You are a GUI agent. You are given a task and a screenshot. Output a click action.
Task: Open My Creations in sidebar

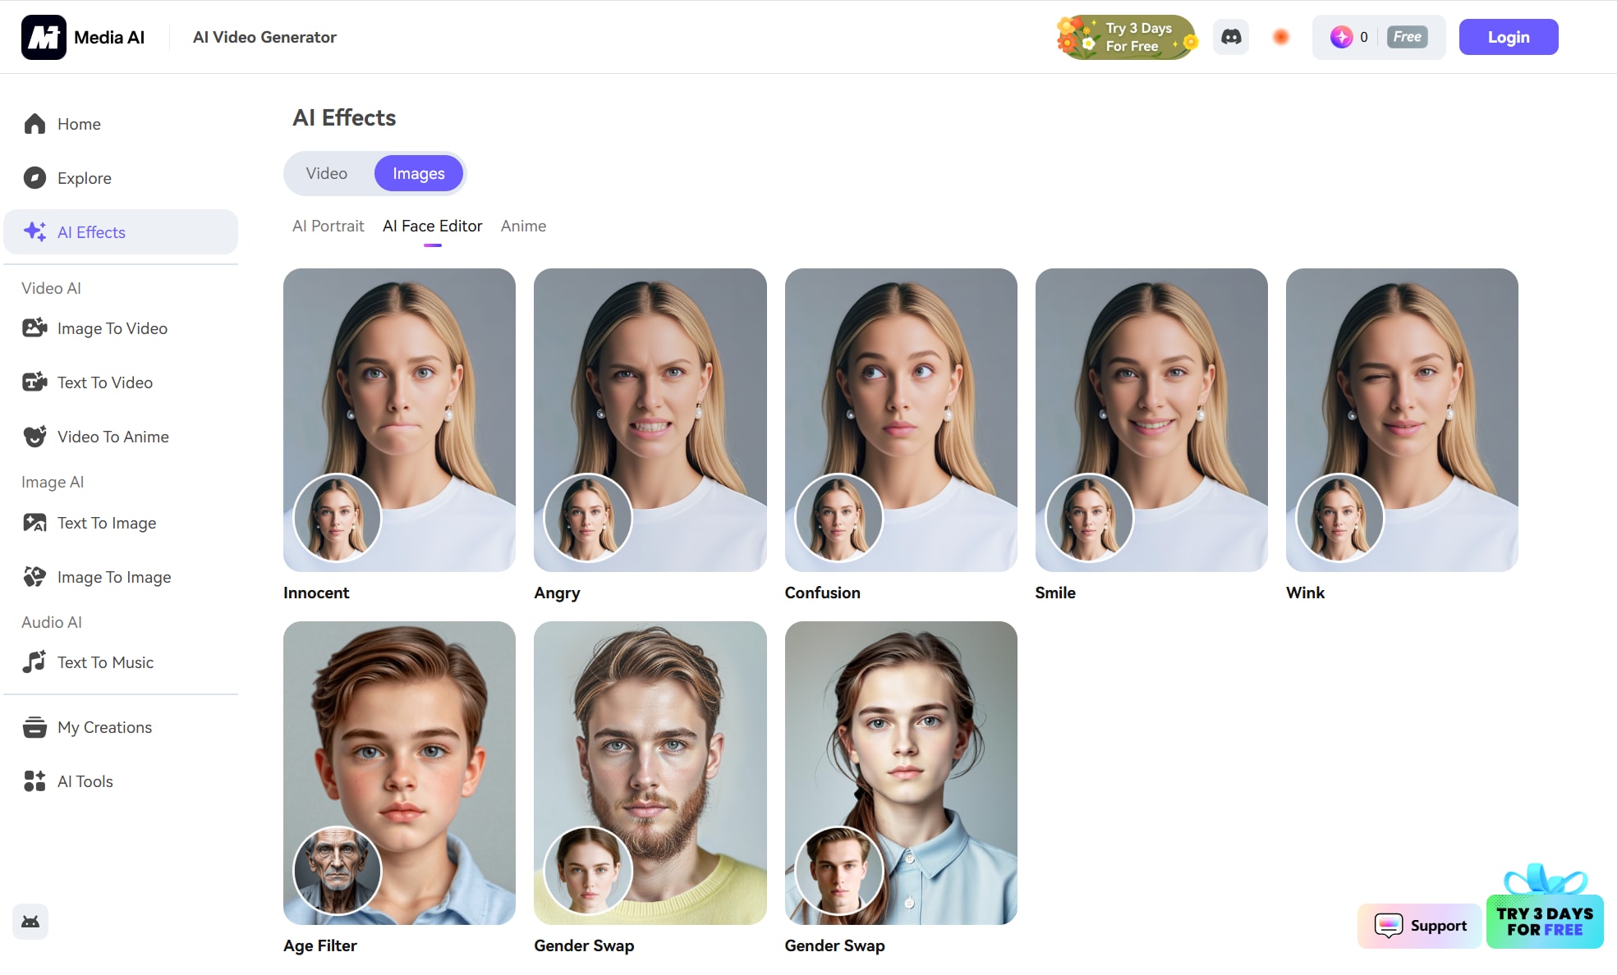pos(121,727)
